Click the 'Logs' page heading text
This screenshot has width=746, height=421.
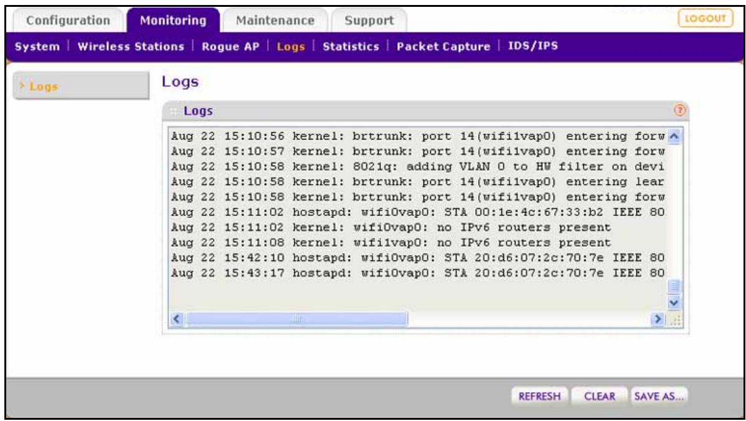[x=181, y=82]
